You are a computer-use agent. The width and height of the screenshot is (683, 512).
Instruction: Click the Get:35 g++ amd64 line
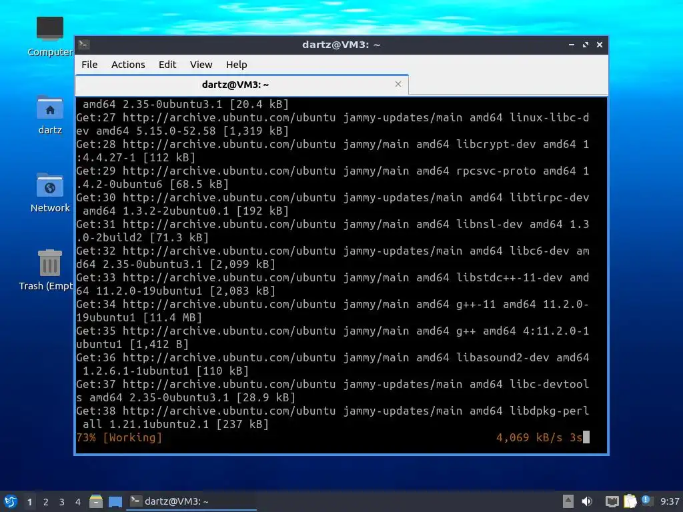pyautogui.click(x=332, y=337)
